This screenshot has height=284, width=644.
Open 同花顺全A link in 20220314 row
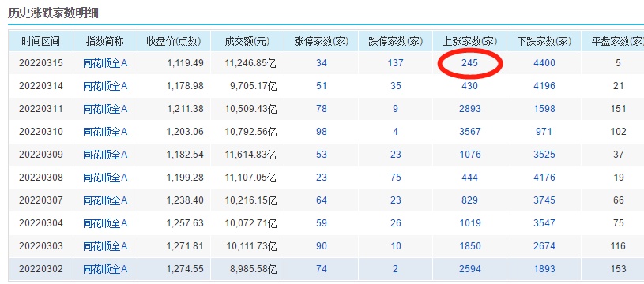[x=106, y=86]
